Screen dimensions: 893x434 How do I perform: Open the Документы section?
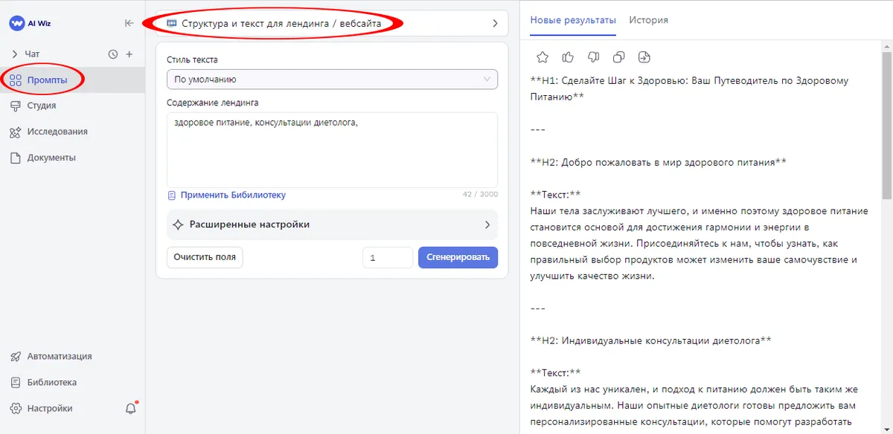coord(50,157)
